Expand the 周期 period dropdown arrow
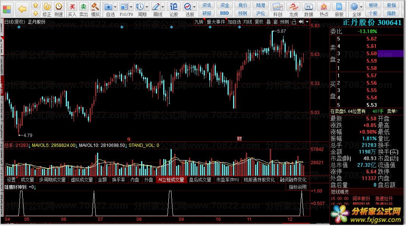 147,7
